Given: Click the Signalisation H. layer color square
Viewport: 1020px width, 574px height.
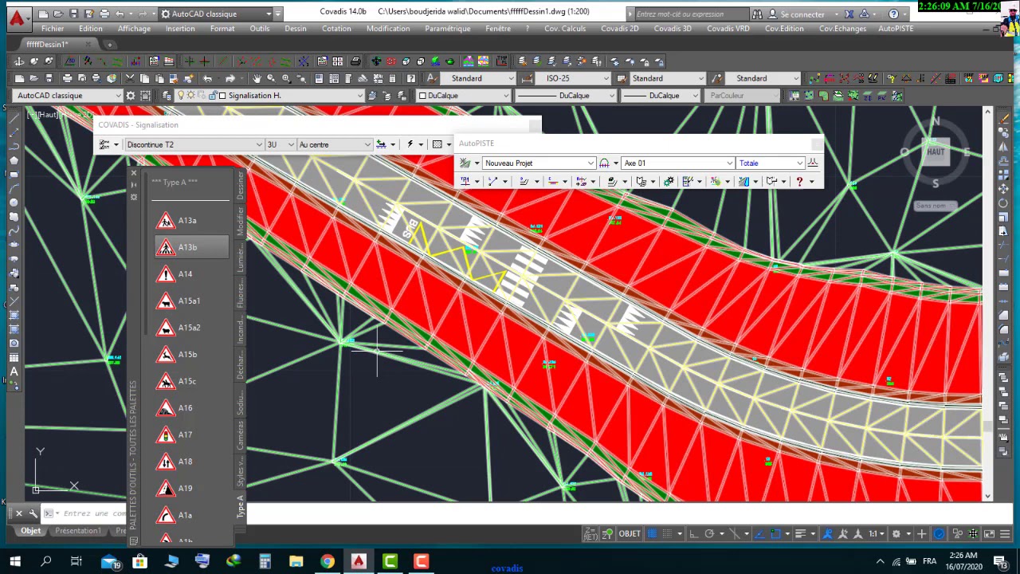Looking at the screenshot, I should tap(223, 96).
